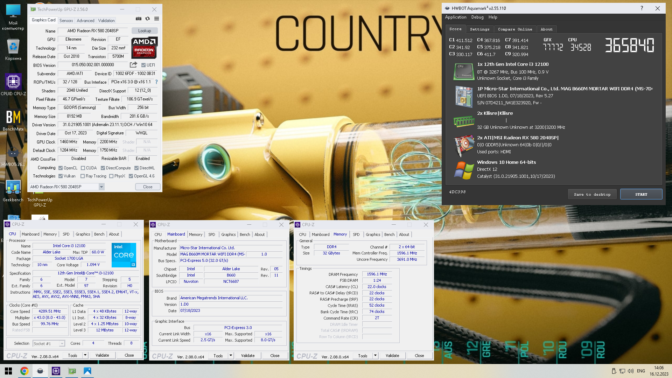Click the safely remove hardware tray icon

point(614,371)
